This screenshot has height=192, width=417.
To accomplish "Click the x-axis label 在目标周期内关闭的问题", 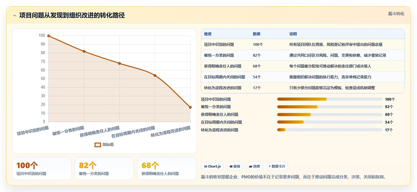I will point(133,132).
